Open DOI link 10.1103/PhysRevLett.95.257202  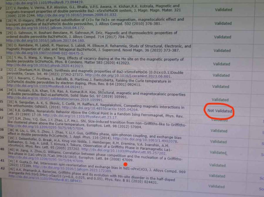pos(124,151)
